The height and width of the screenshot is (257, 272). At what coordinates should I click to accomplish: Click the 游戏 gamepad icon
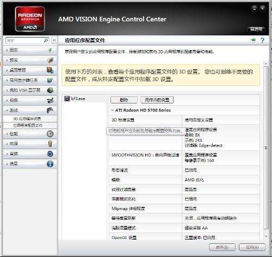[50, 110]
